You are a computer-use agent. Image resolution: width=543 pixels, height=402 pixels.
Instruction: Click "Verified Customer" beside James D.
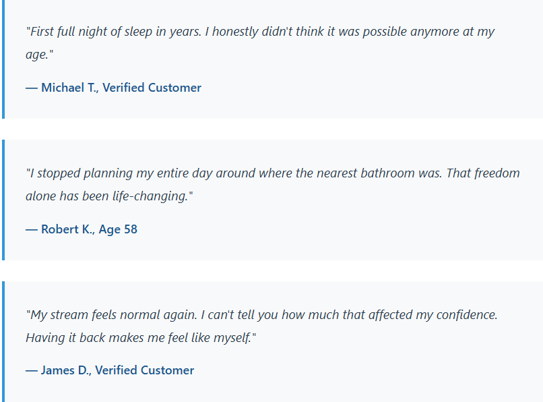(x=144, y=370)
